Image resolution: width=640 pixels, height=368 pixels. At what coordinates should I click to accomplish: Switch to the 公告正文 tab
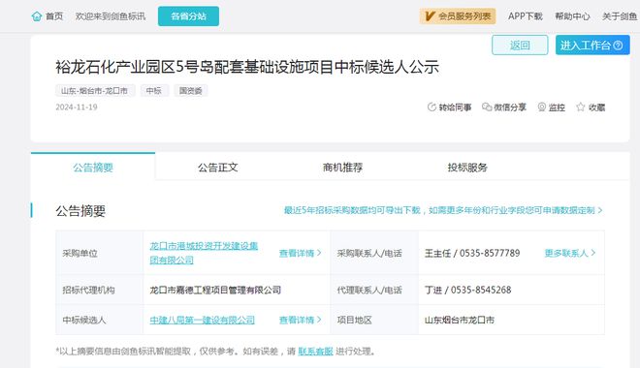218,168
